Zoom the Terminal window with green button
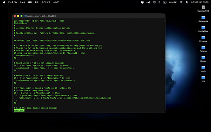Screen dimensions: 211x132 pyautogui.click(x=22, y=16)
